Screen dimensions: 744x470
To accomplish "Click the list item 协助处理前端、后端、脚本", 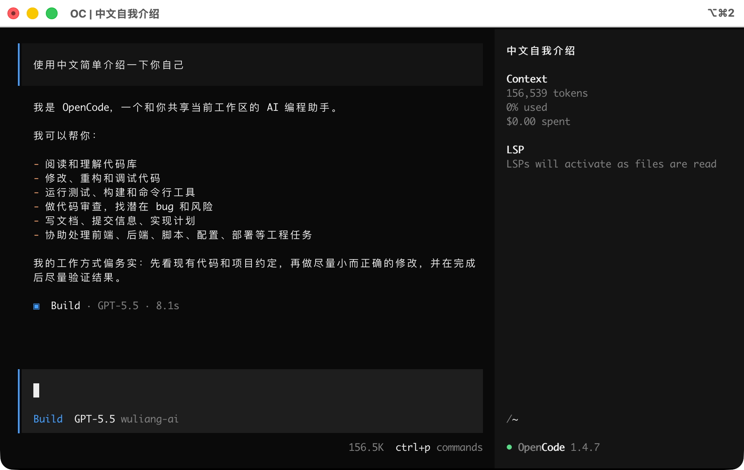I will point(173,235).
